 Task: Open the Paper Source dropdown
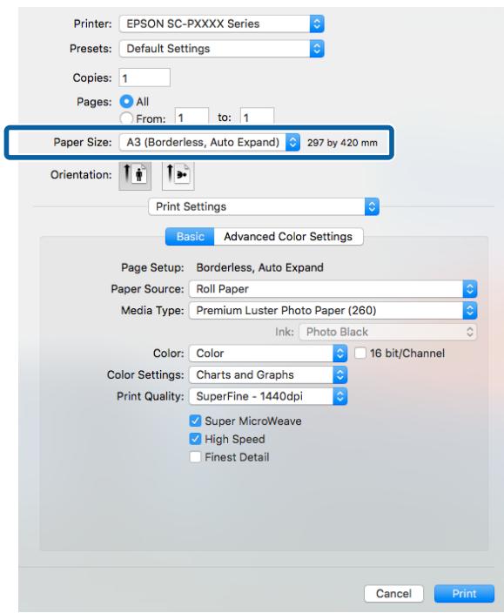click(333, 289)
